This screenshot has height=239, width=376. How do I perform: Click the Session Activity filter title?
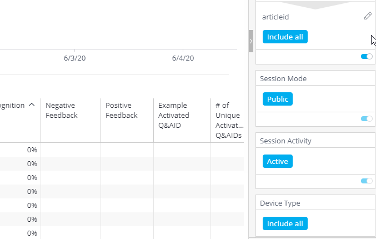[287, 141]
